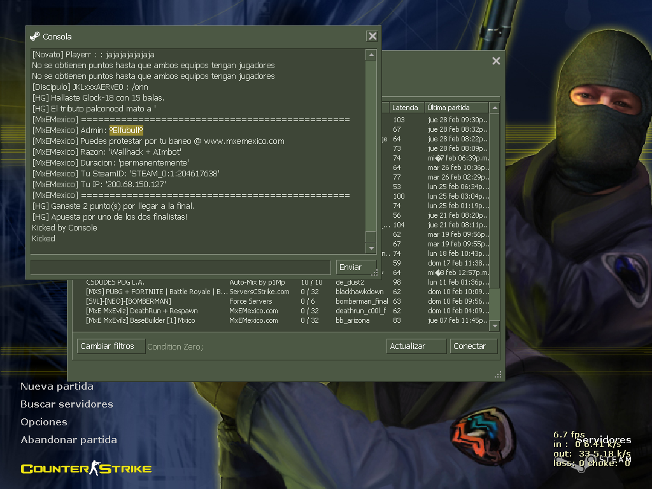This screenshot has width=652, height=489.
Task: Sort servers by Latencia column
Action: click(406, 108)
